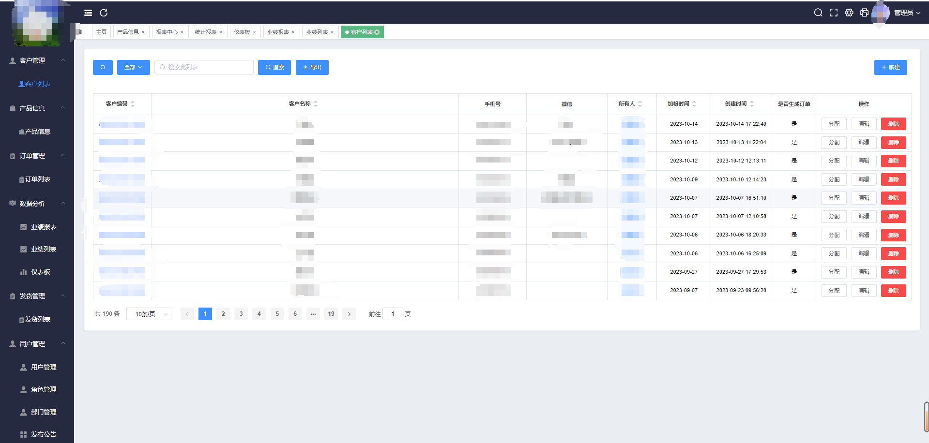Click 分配 for the 2023-10-14 row
The width and height of the screenshot is (929, 443).
[x=834, y=124]
